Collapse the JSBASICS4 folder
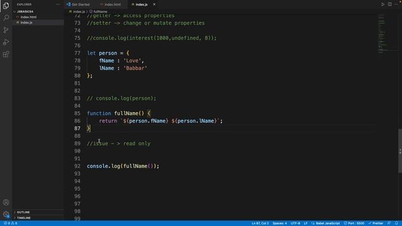Screen dimensions: 402x226 point(25,11)
